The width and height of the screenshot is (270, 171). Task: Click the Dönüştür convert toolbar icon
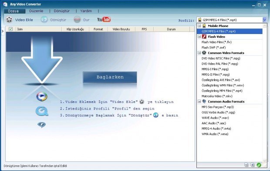coord(44,20)
